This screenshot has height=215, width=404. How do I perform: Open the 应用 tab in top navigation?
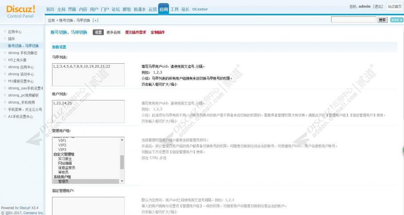pos(163,9)
